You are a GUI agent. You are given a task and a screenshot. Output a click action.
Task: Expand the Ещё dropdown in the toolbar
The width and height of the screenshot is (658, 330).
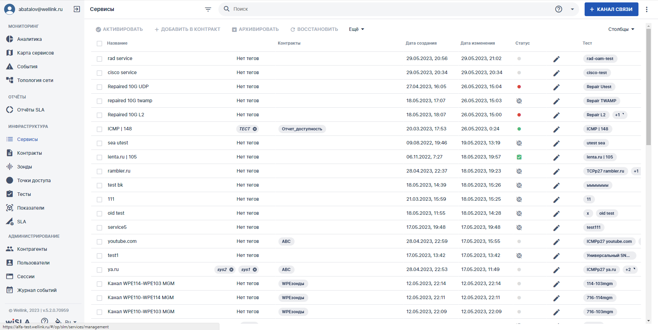pos(357,29)
